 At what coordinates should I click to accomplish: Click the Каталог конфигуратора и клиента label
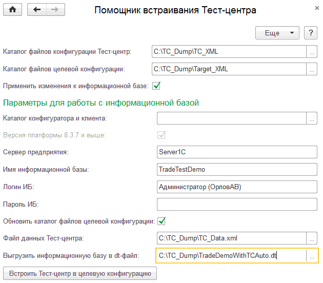[x=55, y=118]
